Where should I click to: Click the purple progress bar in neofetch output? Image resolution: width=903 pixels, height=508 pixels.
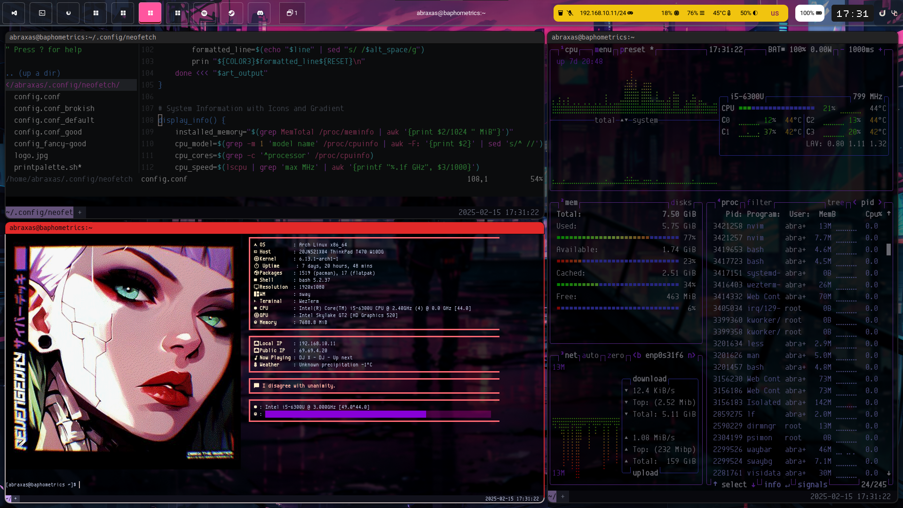pos(378,414)
